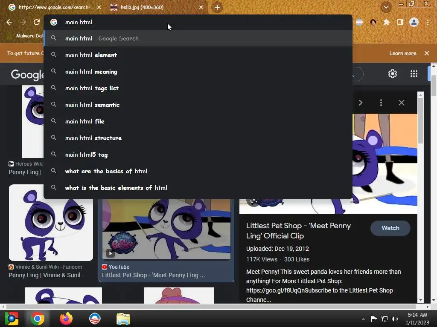Launch Firefox from the taskbar
437x327 pixels.
coord(66,318)
